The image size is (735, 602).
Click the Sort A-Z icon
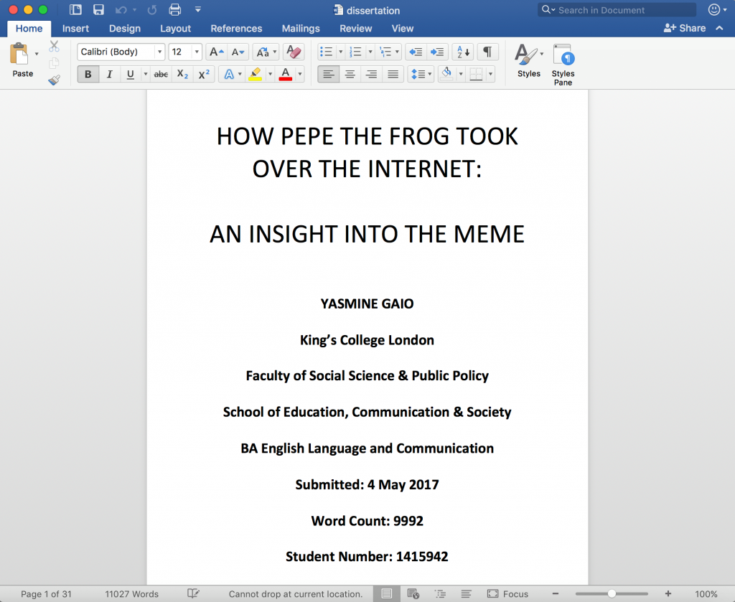click(463, 52)
